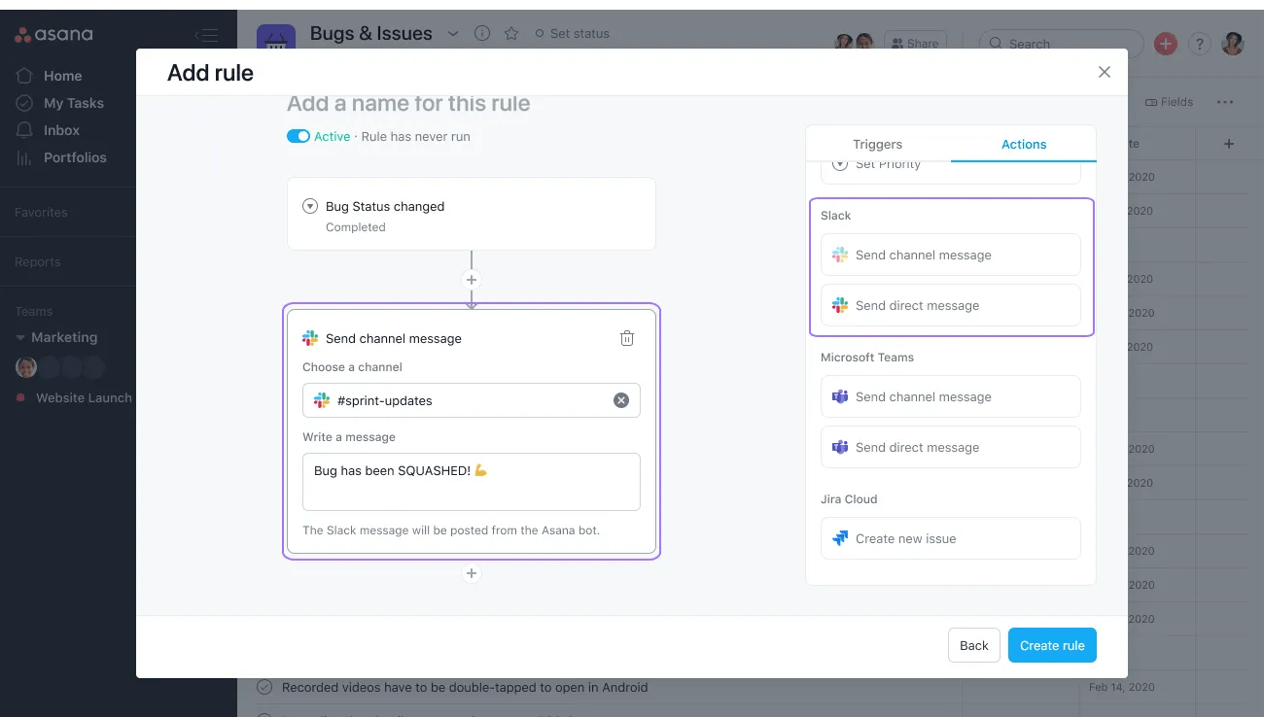Open the Set status menu
The height and width of the screenshot is (717, 1264).
(574, 32)
